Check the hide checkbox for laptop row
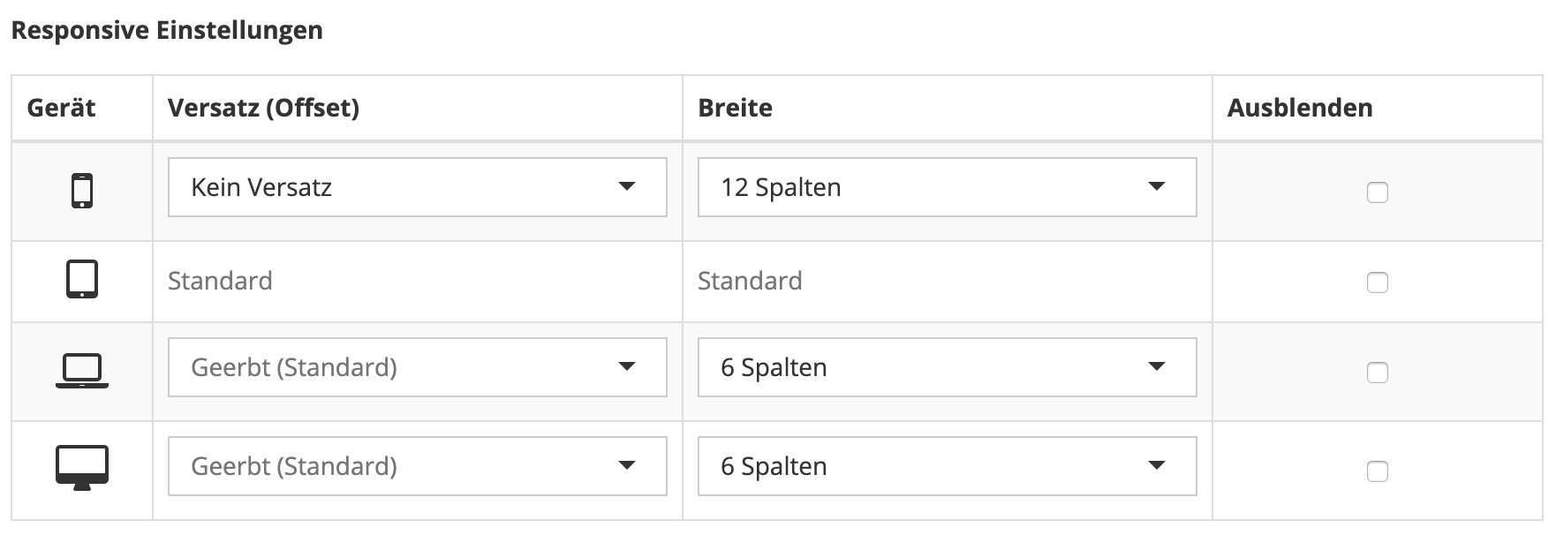This screenshot has width=1556, height=535. tap(1377, 373)
